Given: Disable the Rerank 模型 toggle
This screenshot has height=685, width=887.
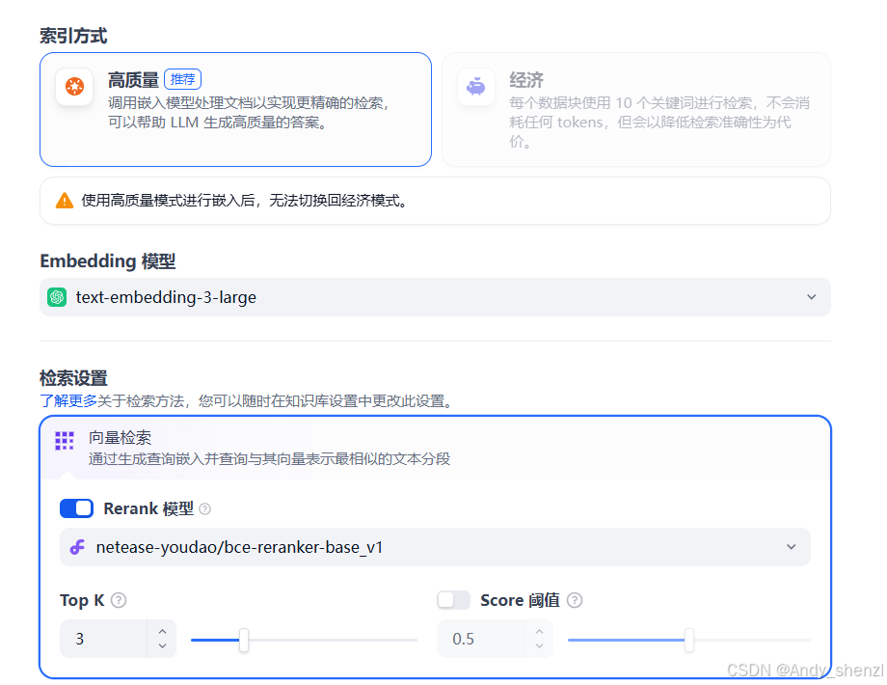Looking at the screenshot, I should [76, 508].
